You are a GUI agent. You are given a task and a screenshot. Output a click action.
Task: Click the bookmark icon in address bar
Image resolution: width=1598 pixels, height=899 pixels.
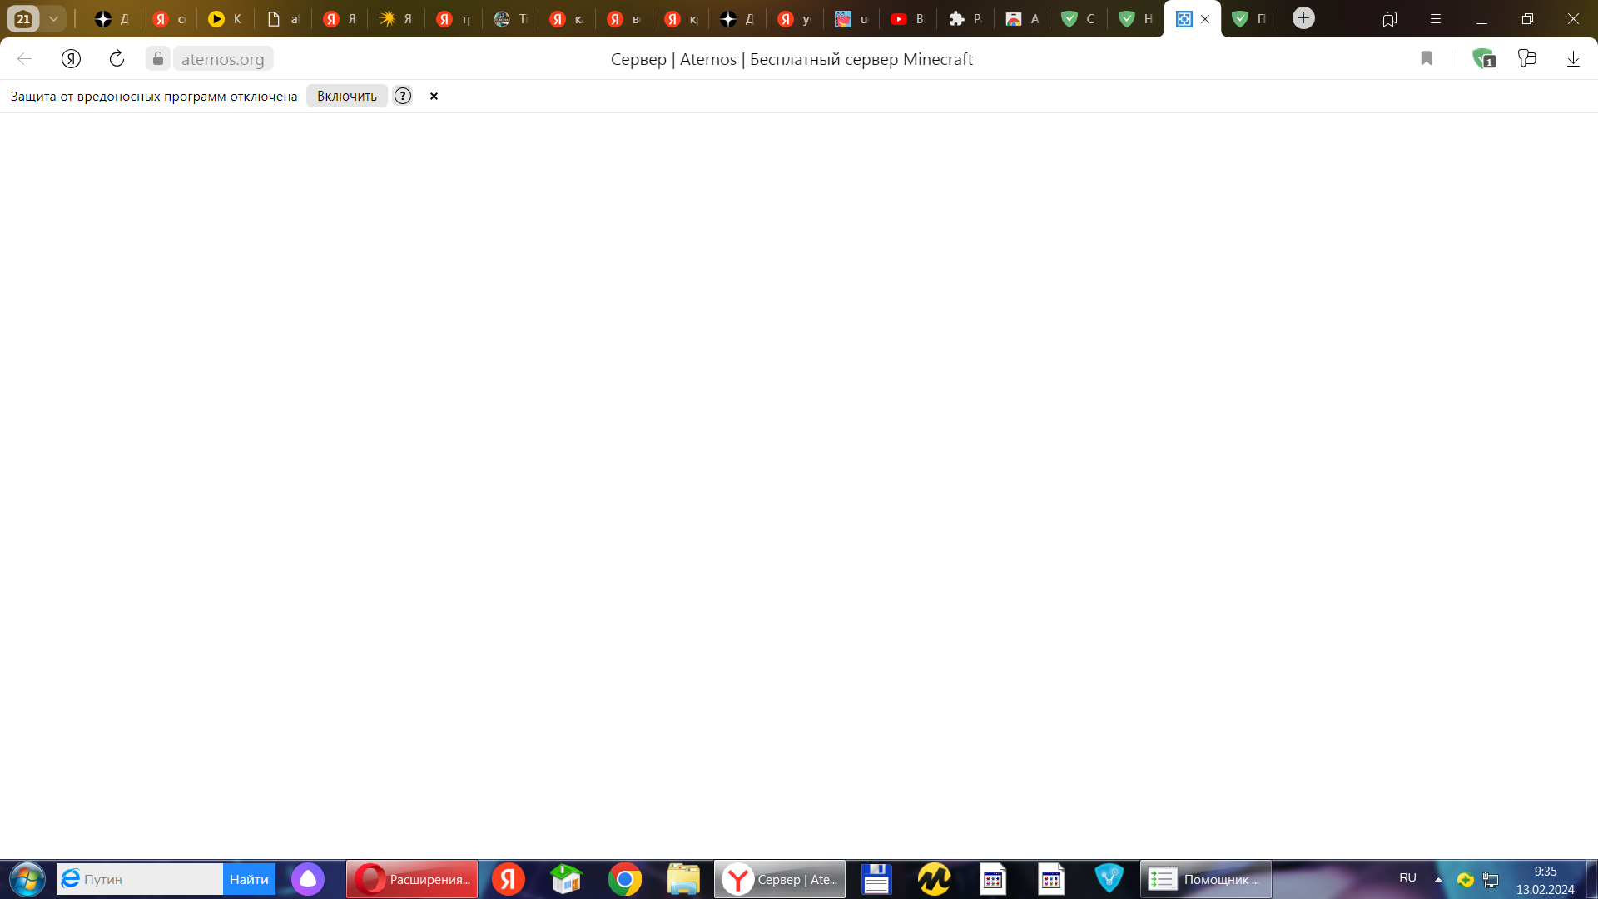click(1426, 58)
